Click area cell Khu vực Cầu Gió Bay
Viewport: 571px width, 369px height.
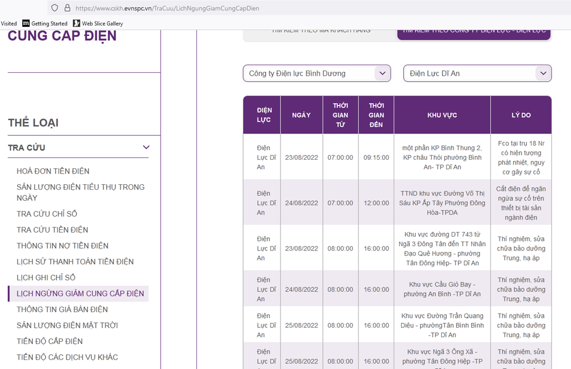click(442, 289)
